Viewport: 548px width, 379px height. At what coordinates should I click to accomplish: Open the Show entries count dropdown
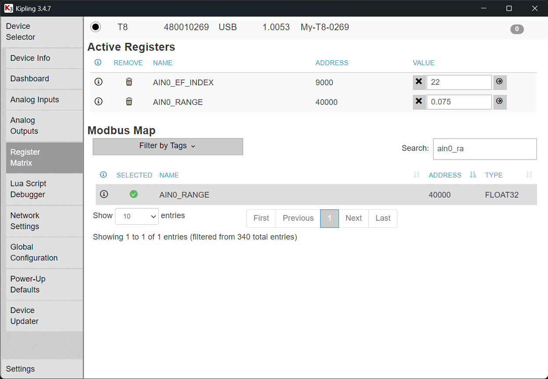(x=137, y=216)
